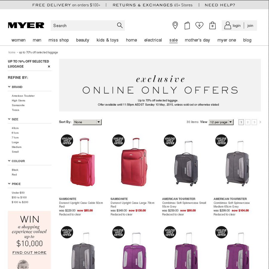
Task: Open the Sort By dropdown
Action: (x=87, y=122)
